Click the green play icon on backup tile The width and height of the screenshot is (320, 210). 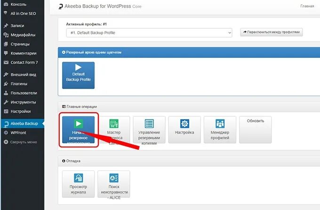click(79, 123)
